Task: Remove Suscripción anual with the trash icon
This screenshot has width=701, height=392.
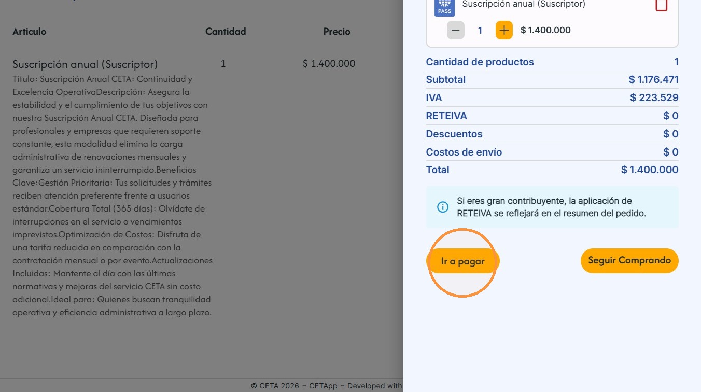Action: click(661, 5)
